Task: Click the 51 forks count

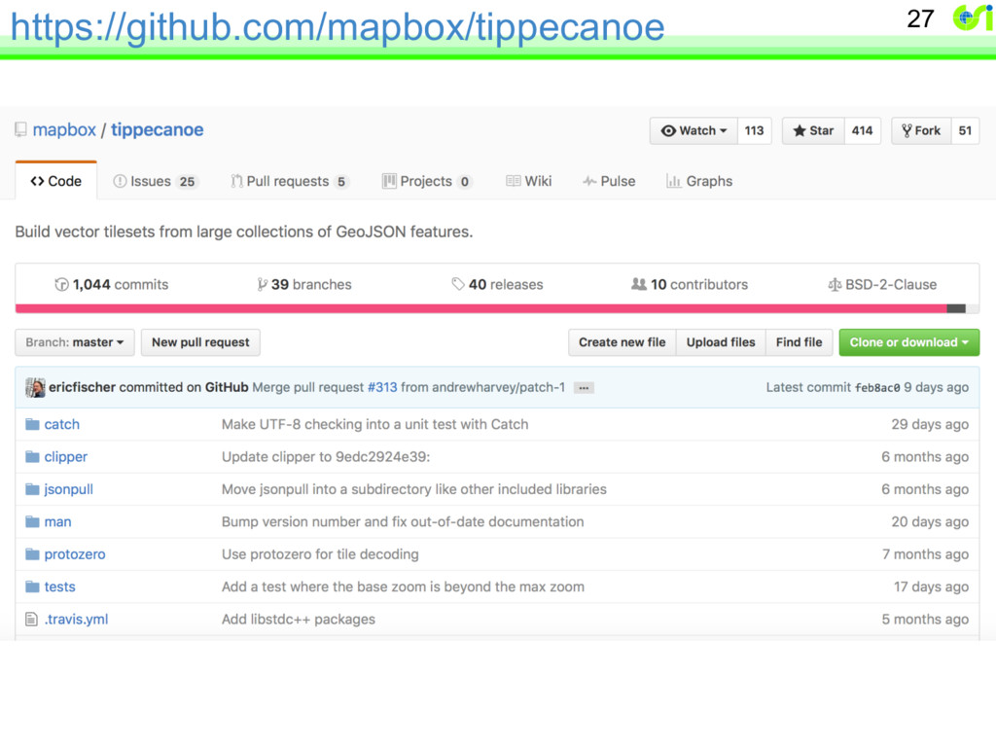Action: point(965,131)
